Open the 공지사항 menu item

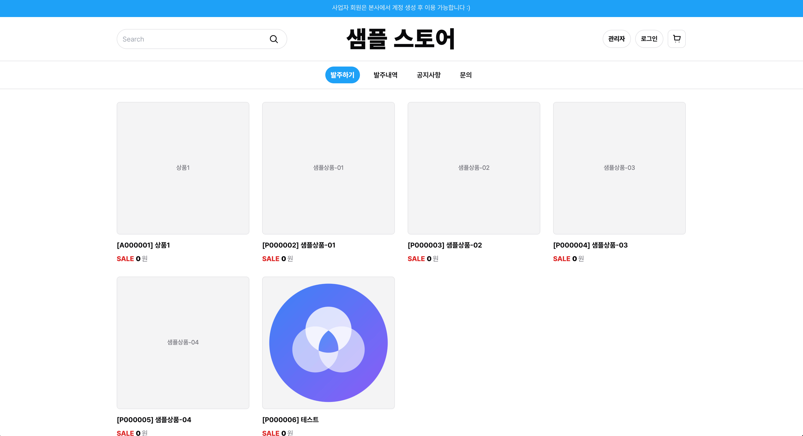click(x=428, y=75)
